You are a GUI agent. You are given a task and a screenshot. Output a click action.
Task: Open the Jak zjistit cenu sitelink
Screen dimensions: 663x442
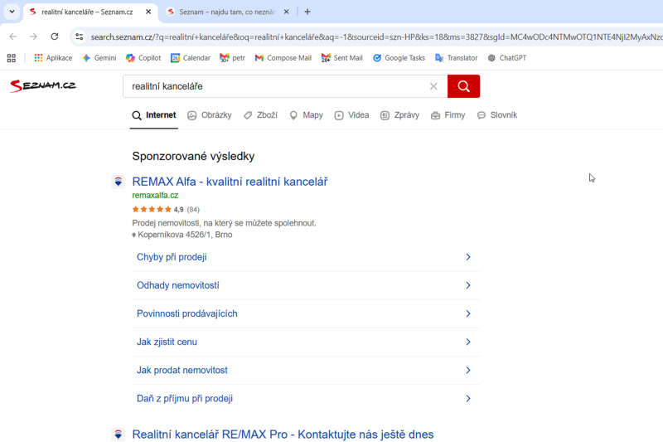[x=167, y=342]
